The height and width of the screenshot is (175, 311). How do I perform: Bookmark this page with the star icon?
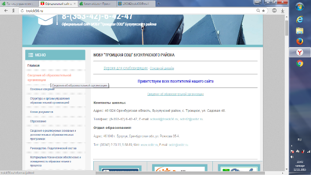pos(263,11)
